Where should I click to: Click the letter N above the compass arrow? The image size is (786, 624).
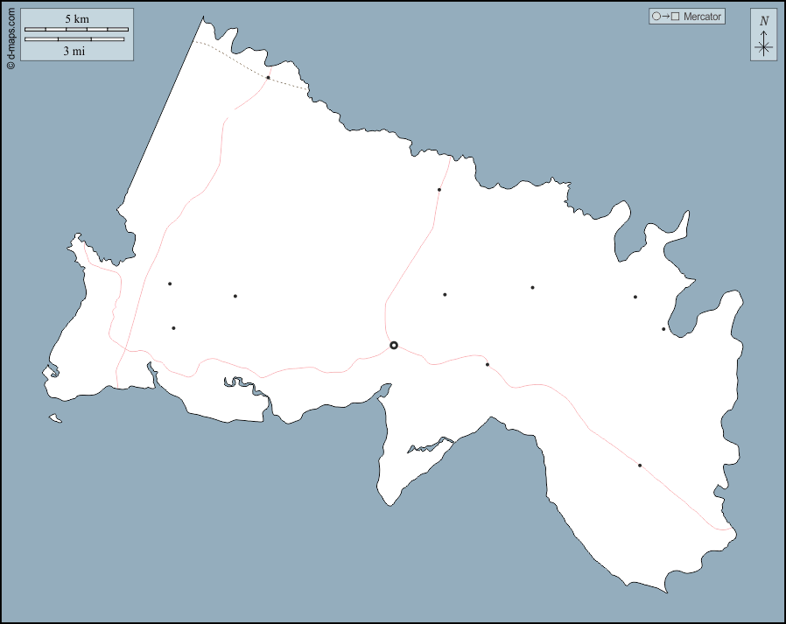coord(763,21)
